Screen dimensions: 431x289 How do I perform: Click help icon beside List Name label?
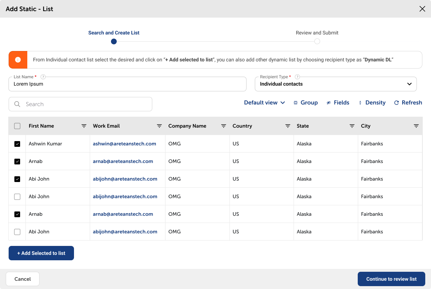43,77
